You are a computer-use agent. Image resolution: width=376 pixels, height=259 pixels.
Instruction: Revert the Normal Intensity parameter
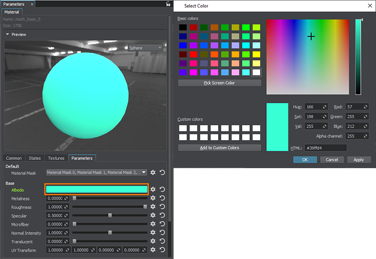tap(162, 233)
